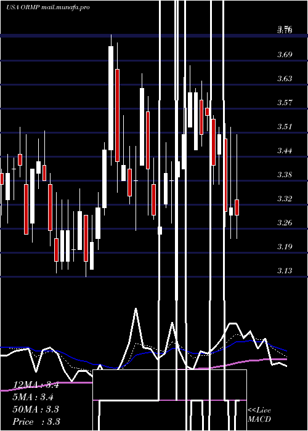Select the 3.26 price axis label
The image size is (308, 431).
285,222
